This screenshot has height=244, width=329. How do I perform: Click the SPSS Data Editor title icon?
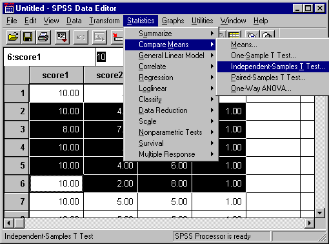point(9,8)
